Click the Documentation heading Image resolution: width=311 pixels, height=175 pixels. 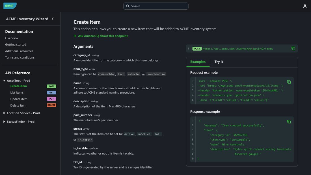pos(19,32)
